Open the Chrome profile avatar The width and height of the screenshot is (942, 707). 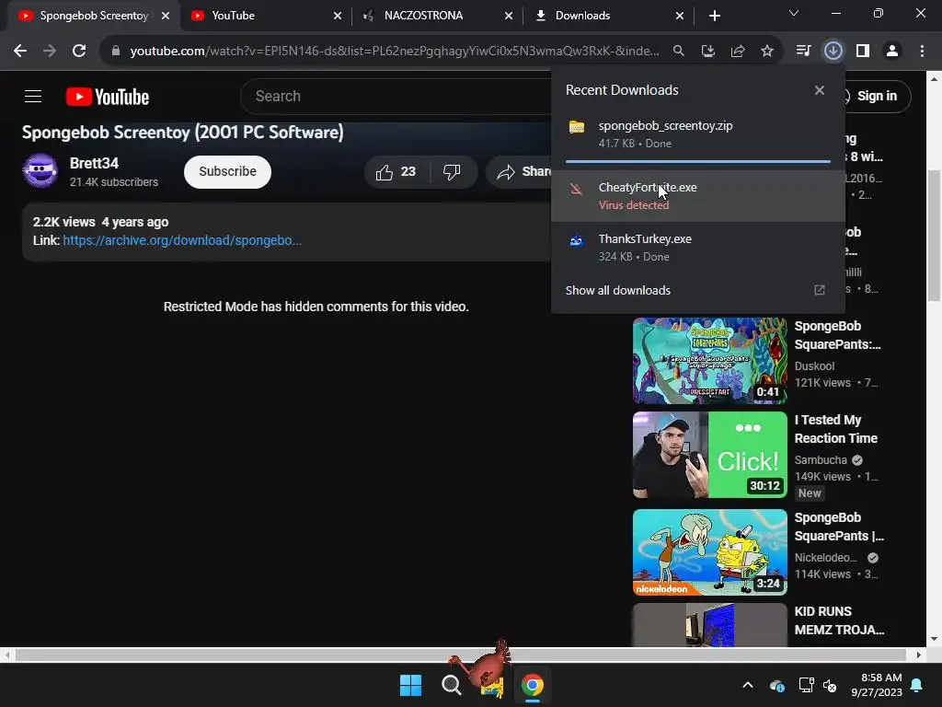(892, 51)
